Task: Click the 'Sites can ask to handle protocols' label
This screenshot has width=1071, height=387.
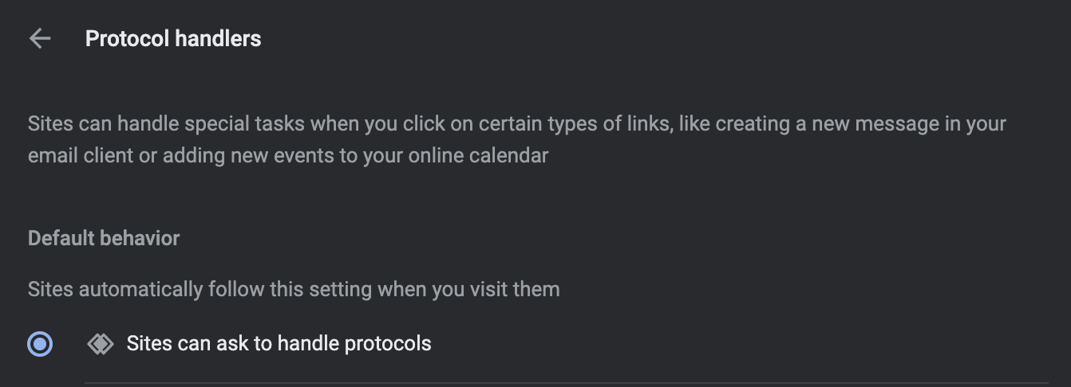Action: tap(279, 344)
